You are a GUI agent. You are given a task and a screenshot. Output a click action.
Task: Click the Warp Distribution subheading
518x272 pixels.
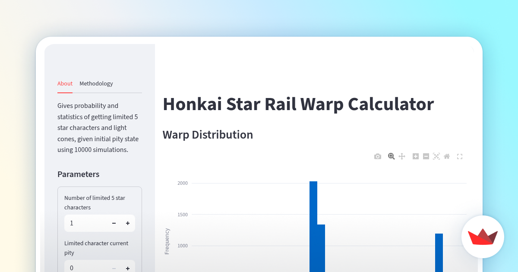coord(208,135)
